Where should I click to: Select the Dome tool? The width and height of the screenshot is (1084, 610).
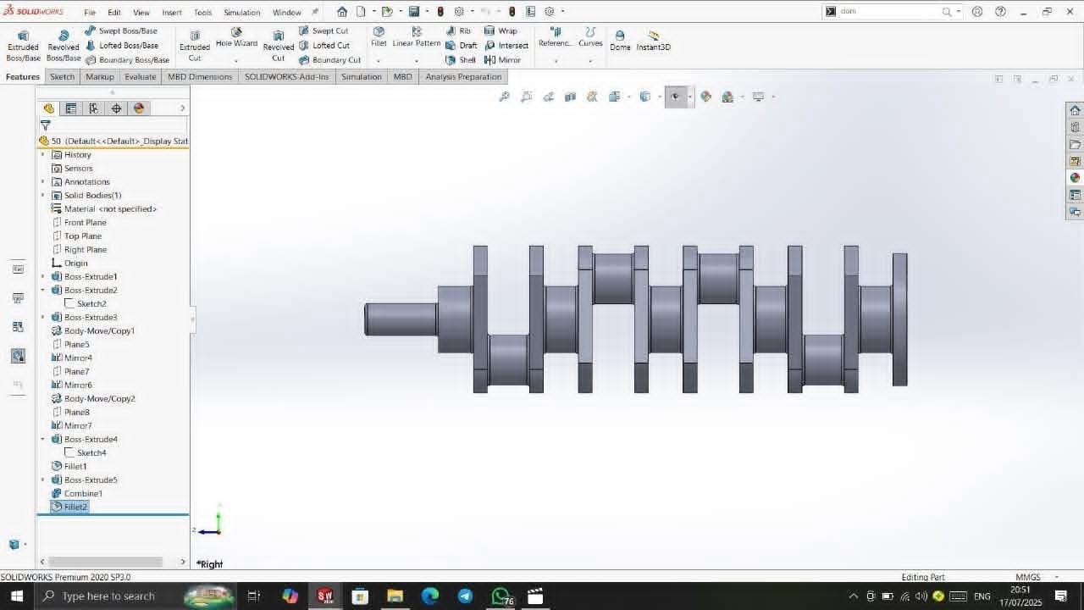[x=620, y=41]
